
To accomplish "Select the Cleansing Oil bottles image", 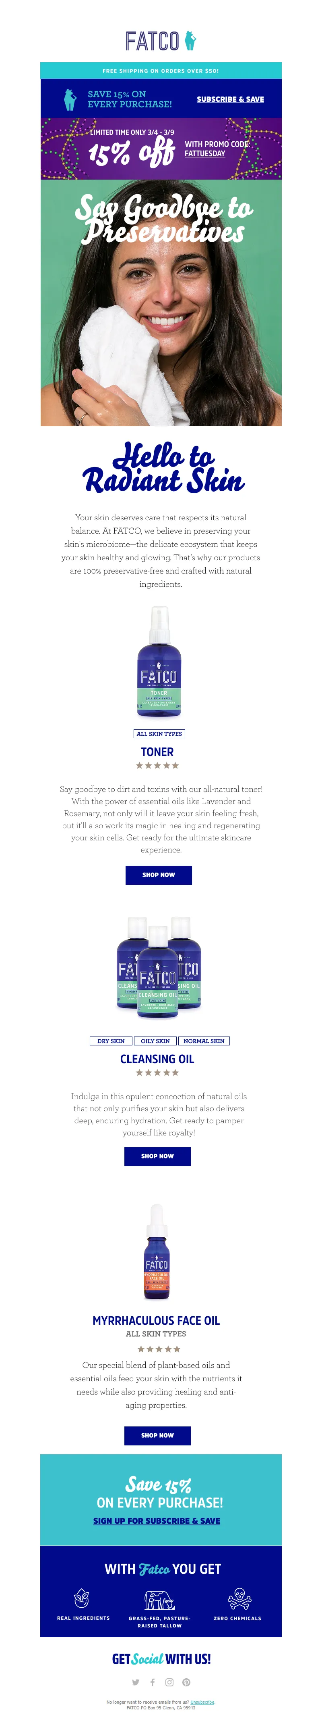I will click(158, 967).
